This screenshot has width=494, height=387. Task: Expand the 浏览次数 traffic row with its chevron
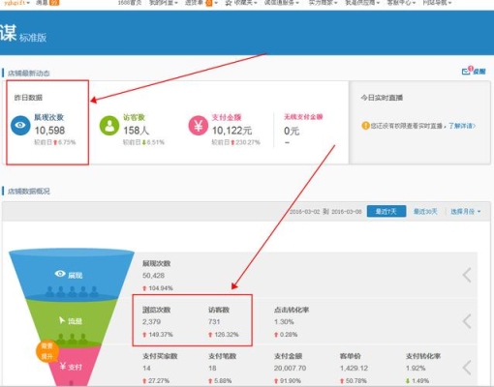467,321
